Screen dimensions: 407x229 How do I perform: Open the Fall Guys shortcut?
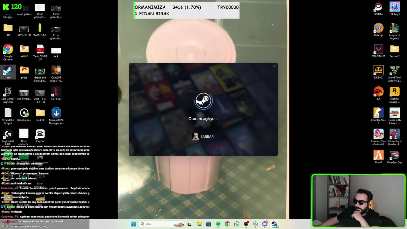point(395,9)
